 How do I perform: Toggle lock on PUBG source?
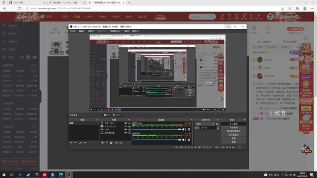pos(130,129)
